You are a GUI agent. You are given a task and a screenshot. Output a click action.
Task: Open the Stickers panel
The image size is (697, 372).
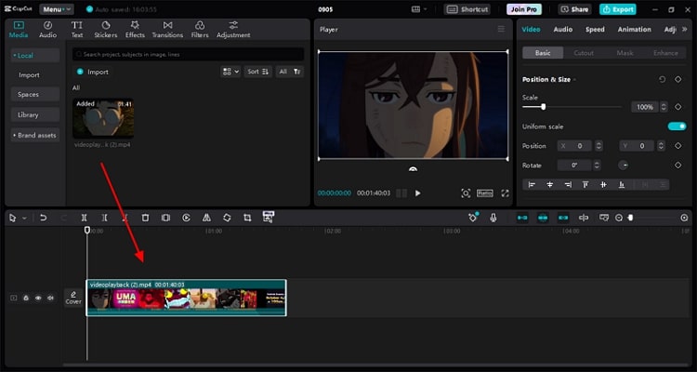(x=105, y=29)
